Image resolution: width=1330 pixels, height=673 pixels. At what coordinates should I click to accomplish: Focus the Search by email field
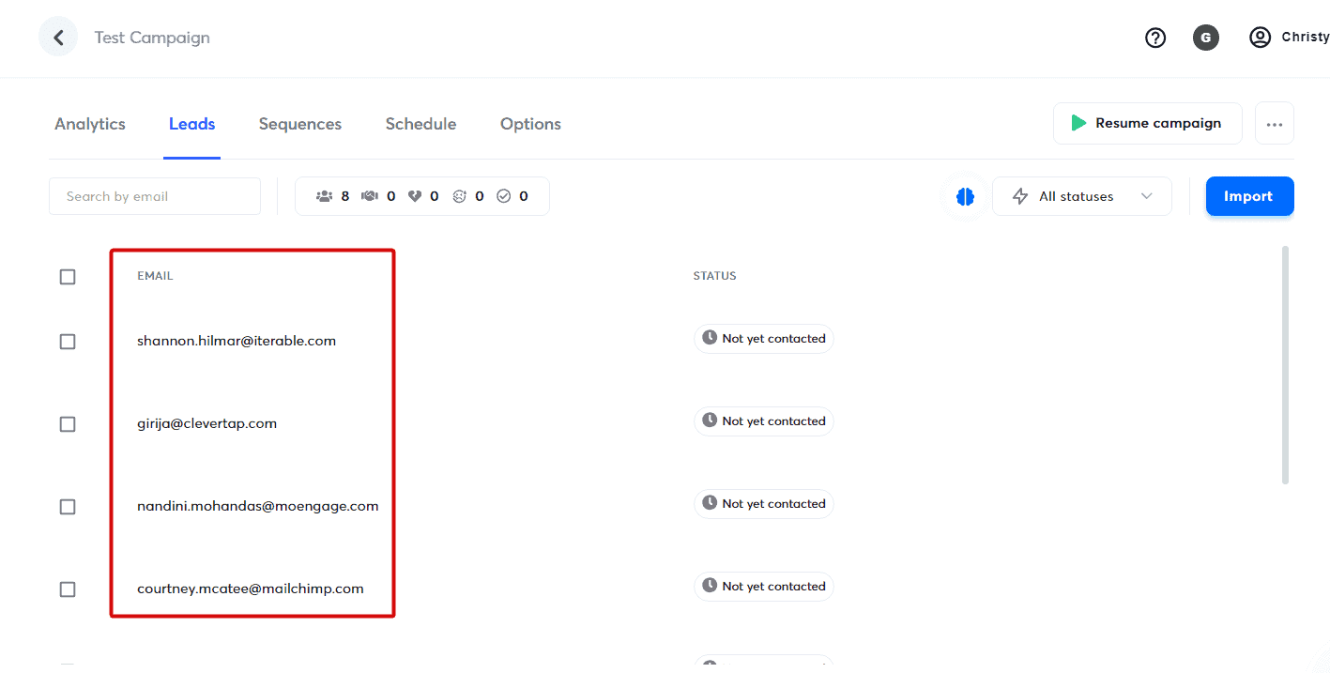[155, 196]
